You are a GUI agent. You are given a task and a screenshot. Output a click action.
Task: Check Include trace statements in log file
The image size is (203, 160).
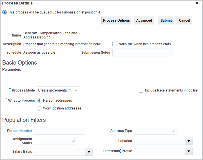point(141,90)
